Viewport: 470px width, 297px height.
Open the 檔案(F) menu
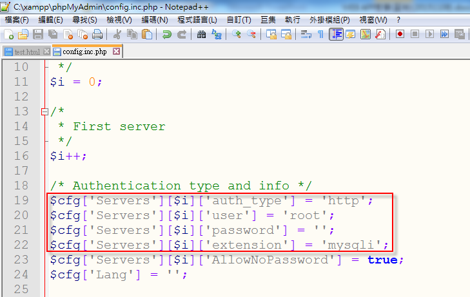pyautogui.click(x=17, y=20)
